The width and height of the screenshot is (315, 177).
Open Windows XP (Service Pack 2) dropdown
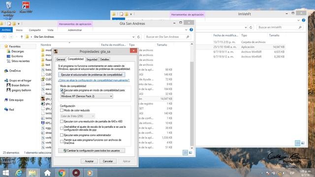pos(87,96)
